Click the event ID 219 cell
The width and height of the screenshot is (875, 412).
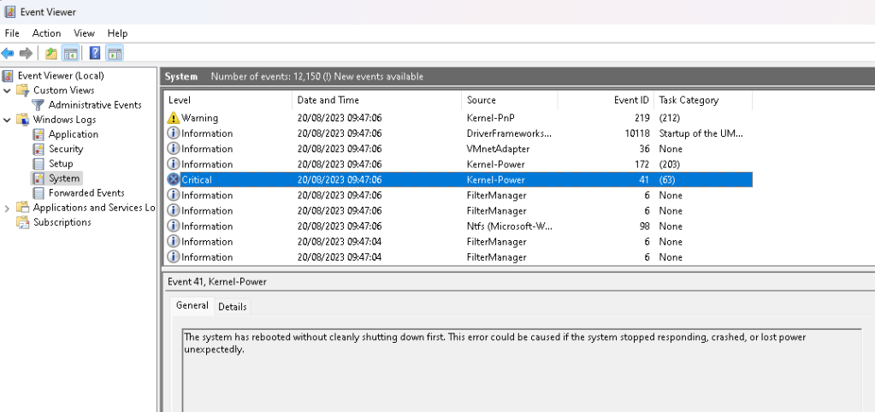tap(641, 118)
